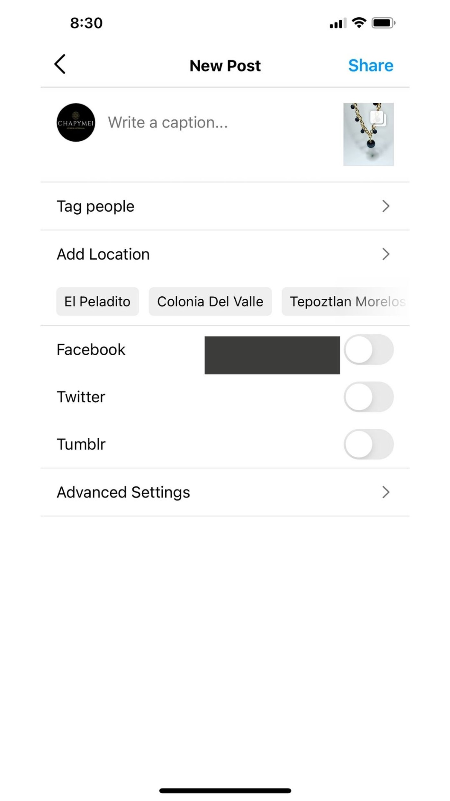
Task: Select the El Peladito location chip
Action: [97, 302]
